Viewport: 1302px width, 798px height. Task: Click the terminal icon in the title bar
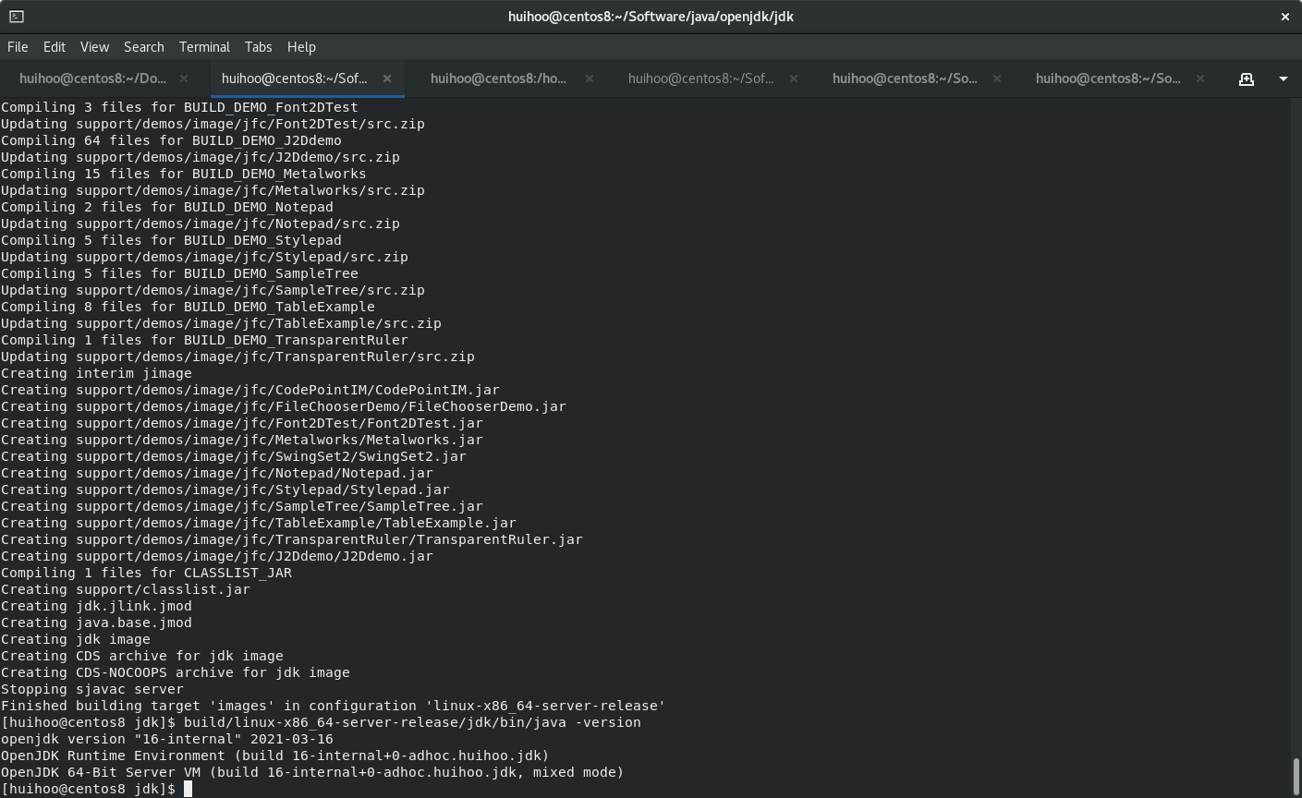point(17,16)
